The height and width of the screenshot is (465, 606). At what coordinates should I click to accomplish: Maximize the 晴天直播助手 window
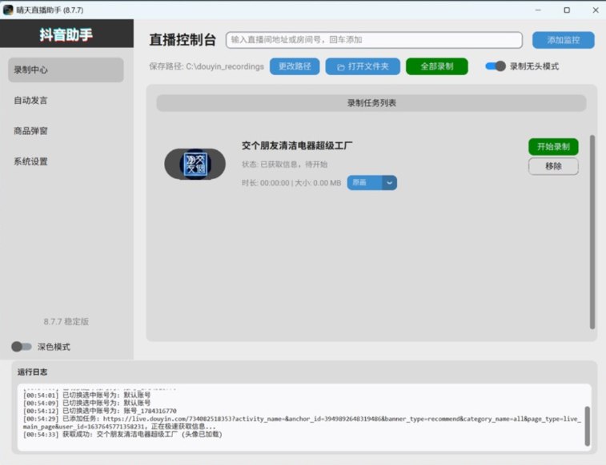pyautogui.click(x=567, y=10)
